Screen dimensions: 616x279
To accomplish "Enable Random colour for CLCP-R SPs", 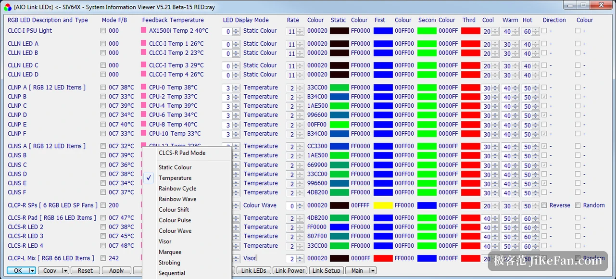I will (x=578, y=205).
